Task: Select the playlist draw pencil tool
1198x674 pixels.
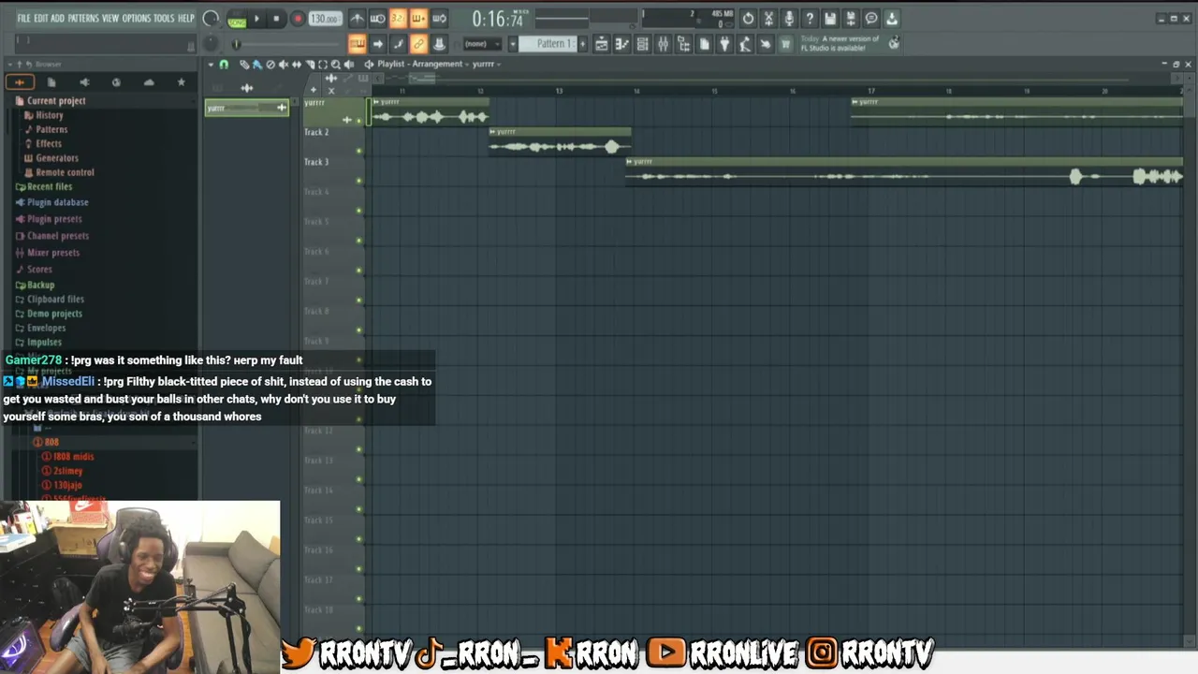Action: coord(244,65)
